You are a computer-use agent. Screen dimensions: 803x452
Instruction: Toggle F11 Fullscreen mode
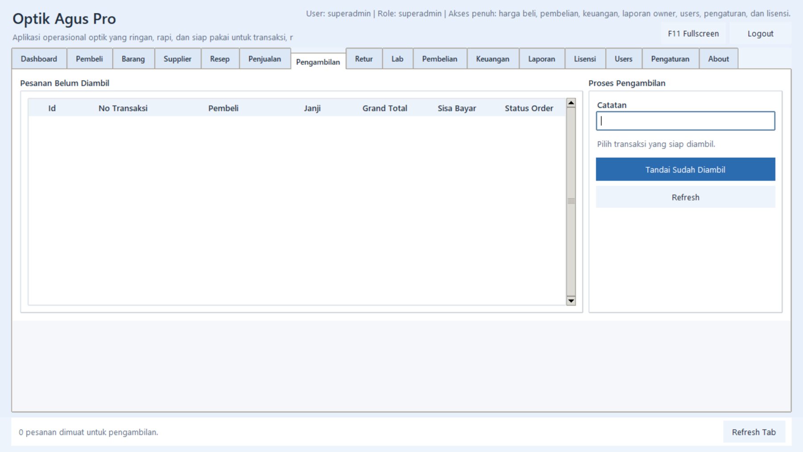[x=693, y=34]
